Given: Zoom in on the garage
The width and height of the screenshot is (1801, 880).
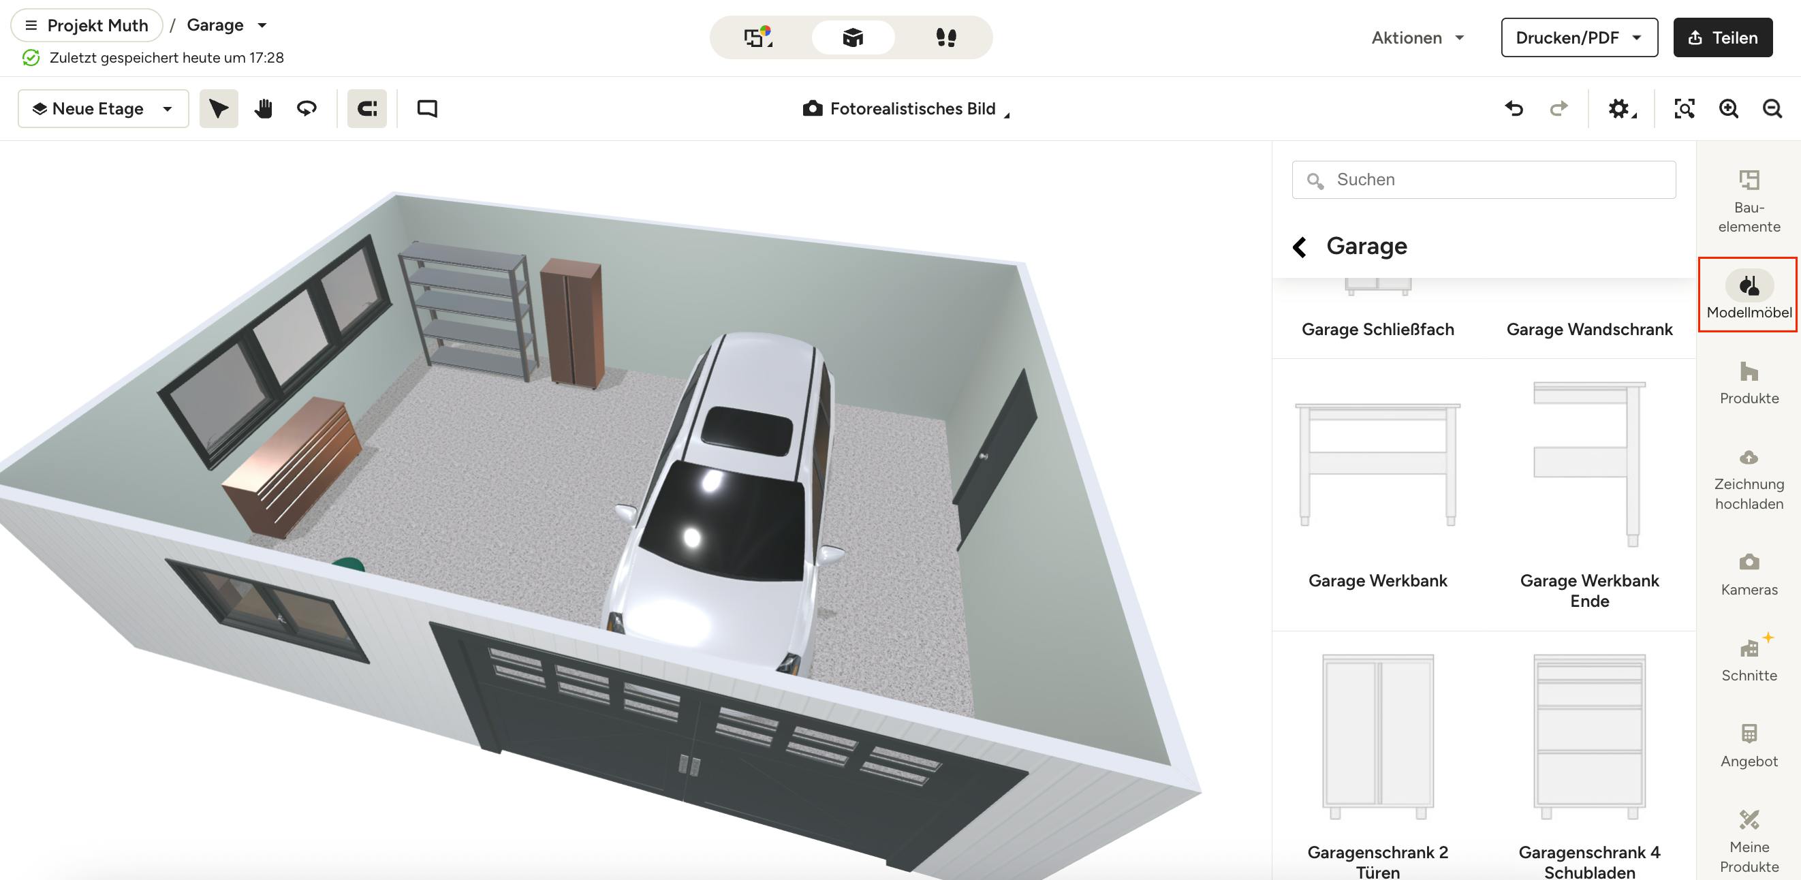Looking at the screenshot, I should 1728,108.
